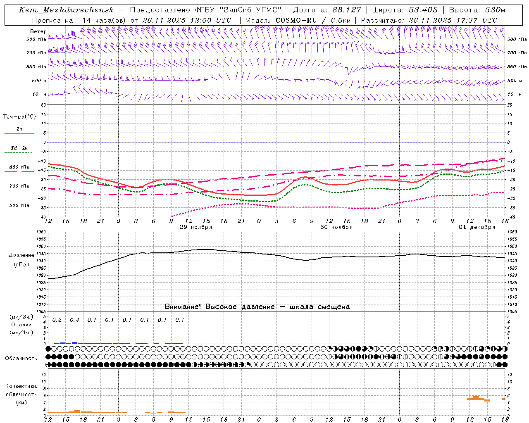Click the '500 гПа' temperature legend entry
This screenshot has width=529, height=423.
pyautogui.click(x=19, y=205)
